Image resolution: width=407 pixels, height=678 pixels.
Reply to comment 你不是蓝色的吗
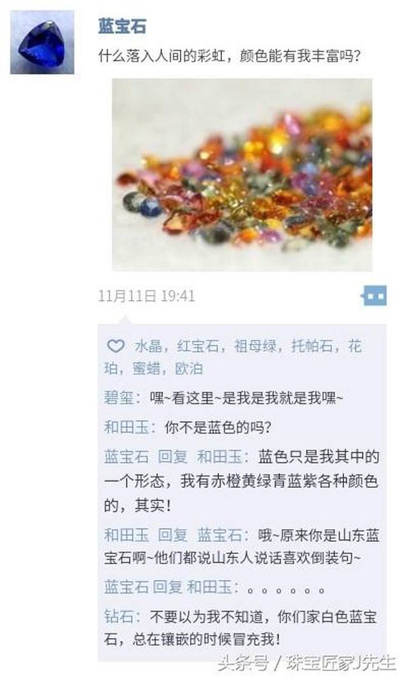pyautogui.click(x=218, y=427)
